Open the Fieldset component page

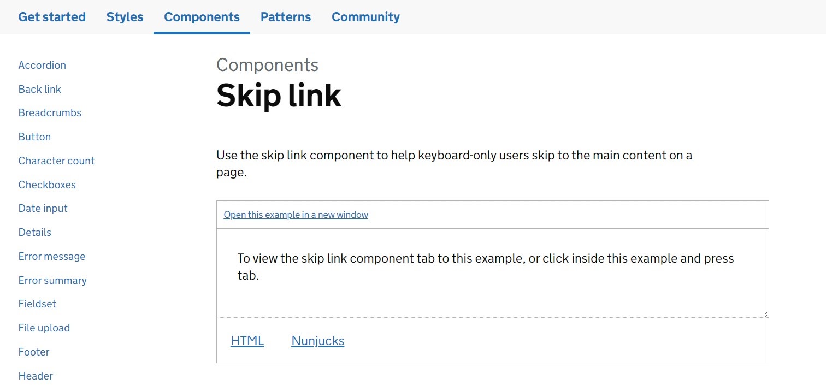point(37,304)
